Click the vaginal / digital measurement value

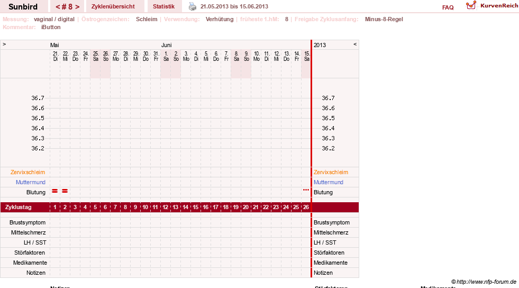point(54,19)
